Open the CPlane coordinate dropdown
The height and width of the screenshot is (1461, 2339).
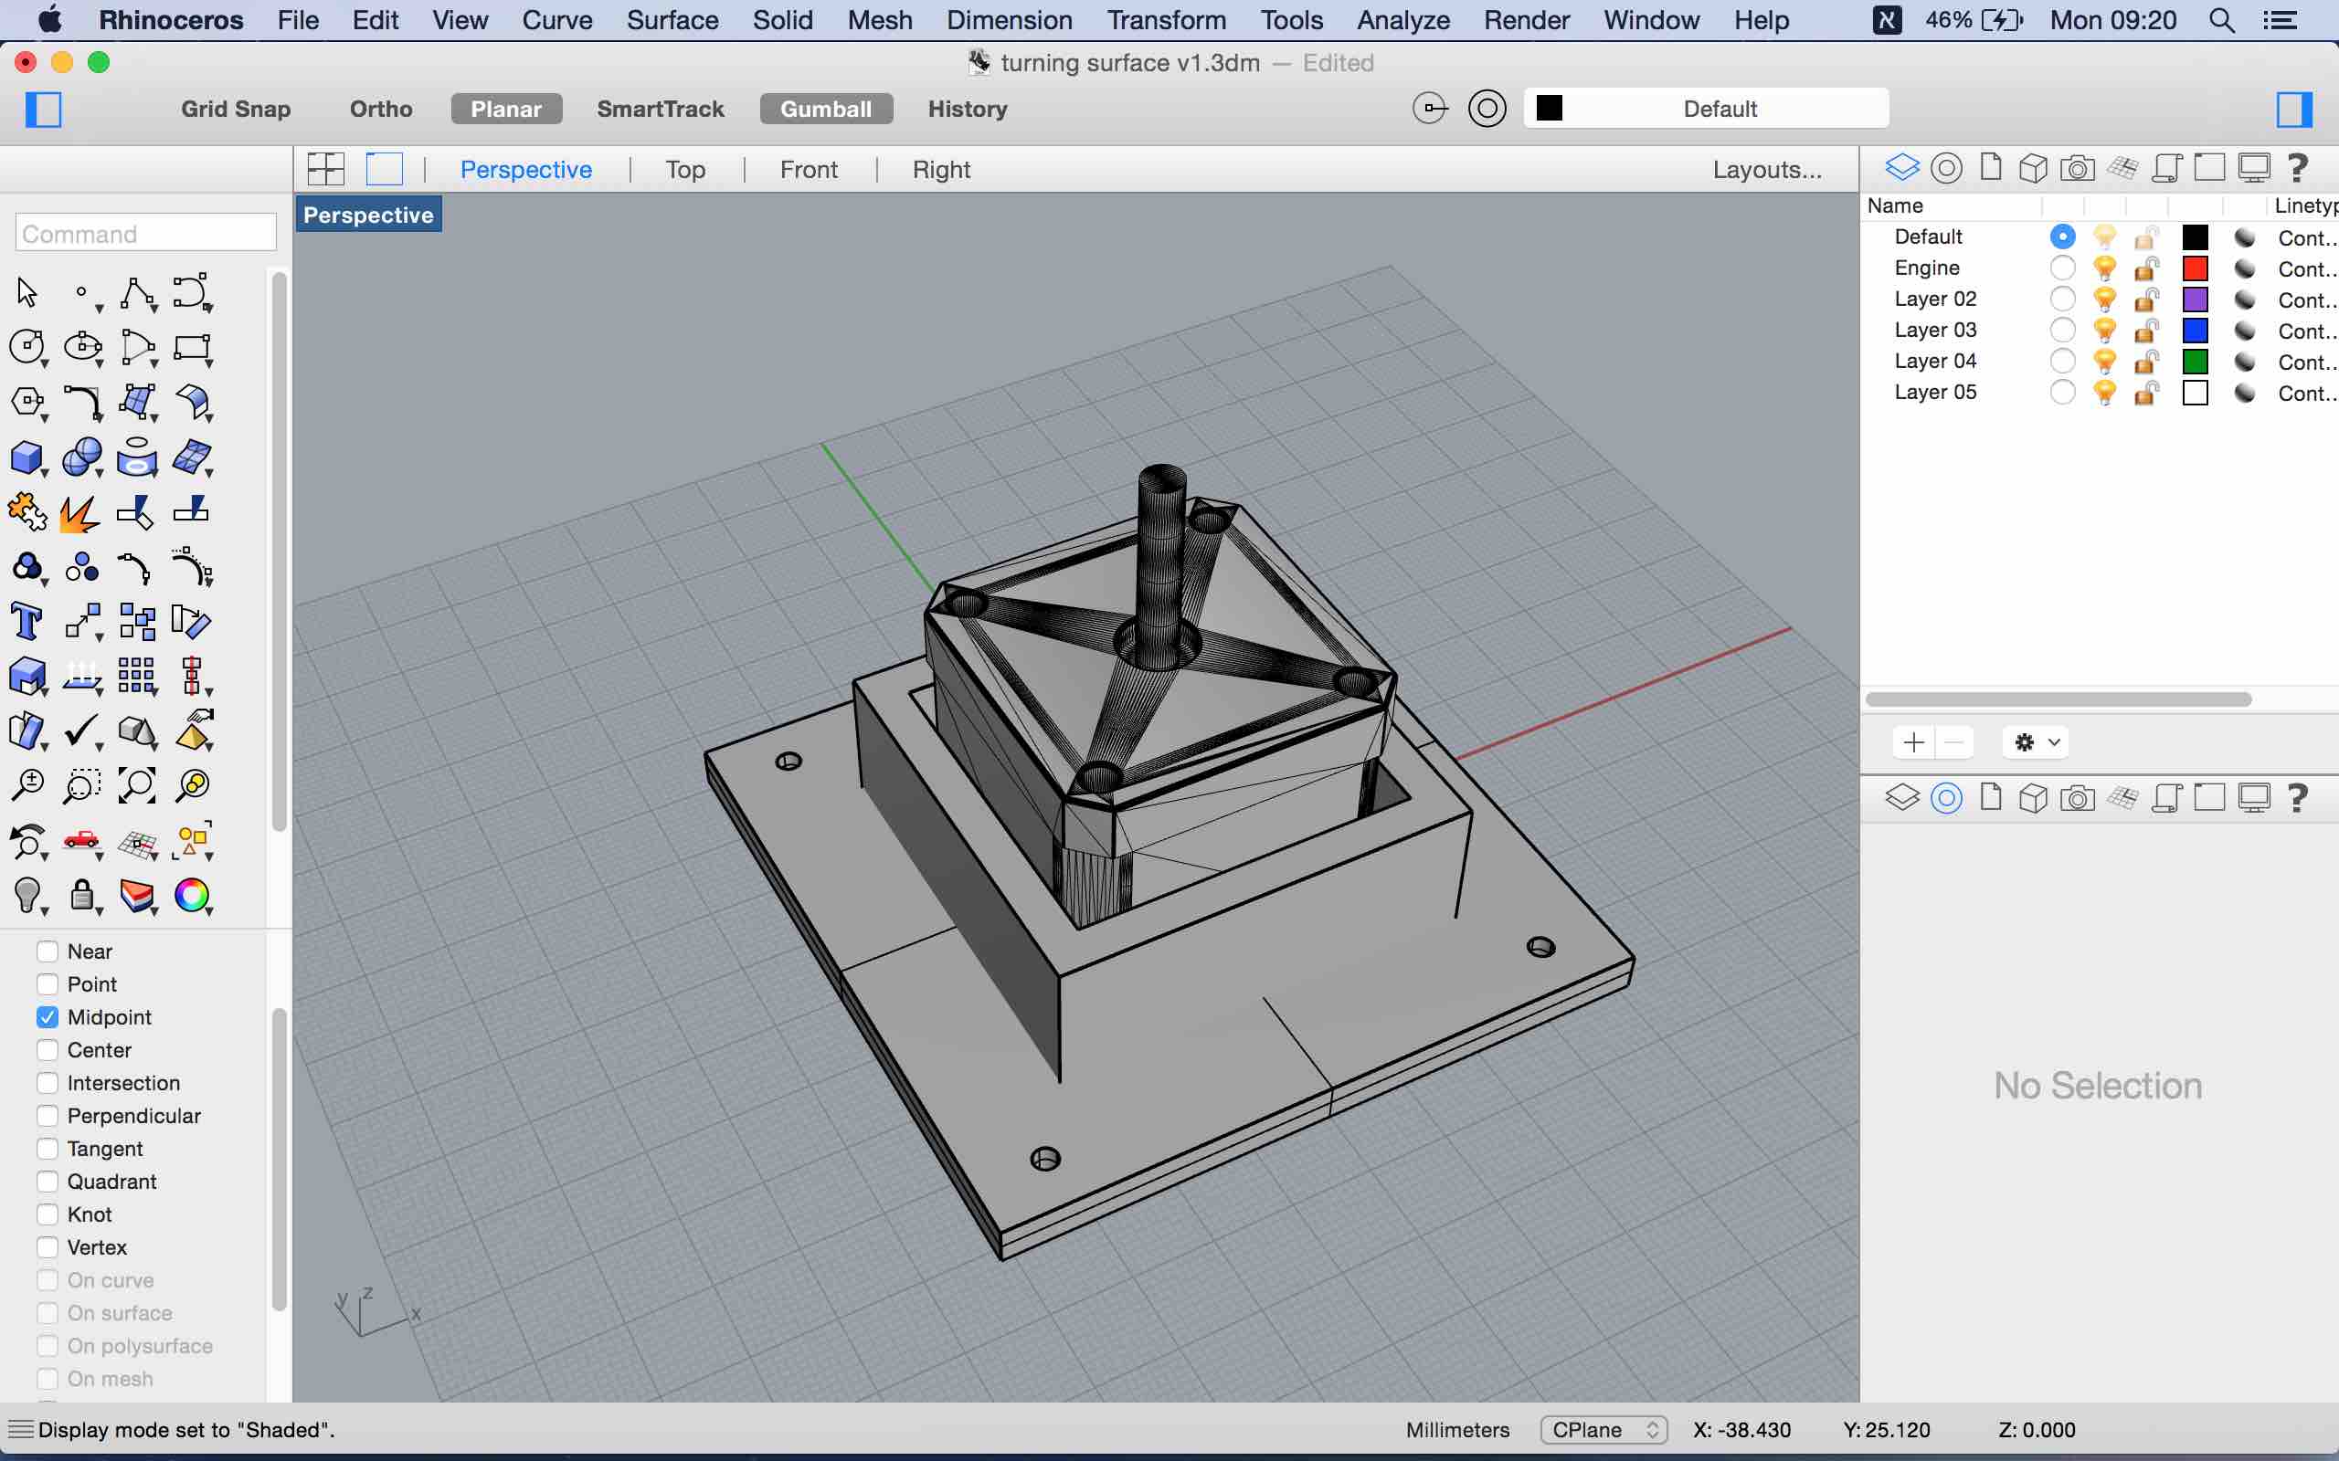(x=1603, y=1430)
